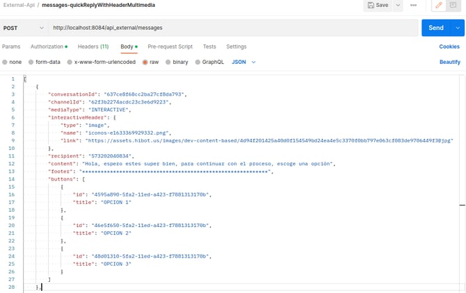Click the request URL input field
Screen dimensions: 466x293
click(x=230, y=28)
